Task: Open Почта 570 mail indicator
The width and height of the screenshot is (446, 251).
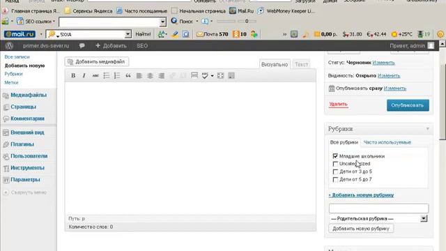Action: click(x=212, y=34)
